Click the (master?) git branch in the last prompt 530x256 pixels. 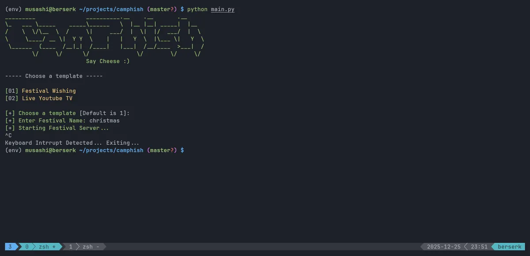click(x=162, y=151)
